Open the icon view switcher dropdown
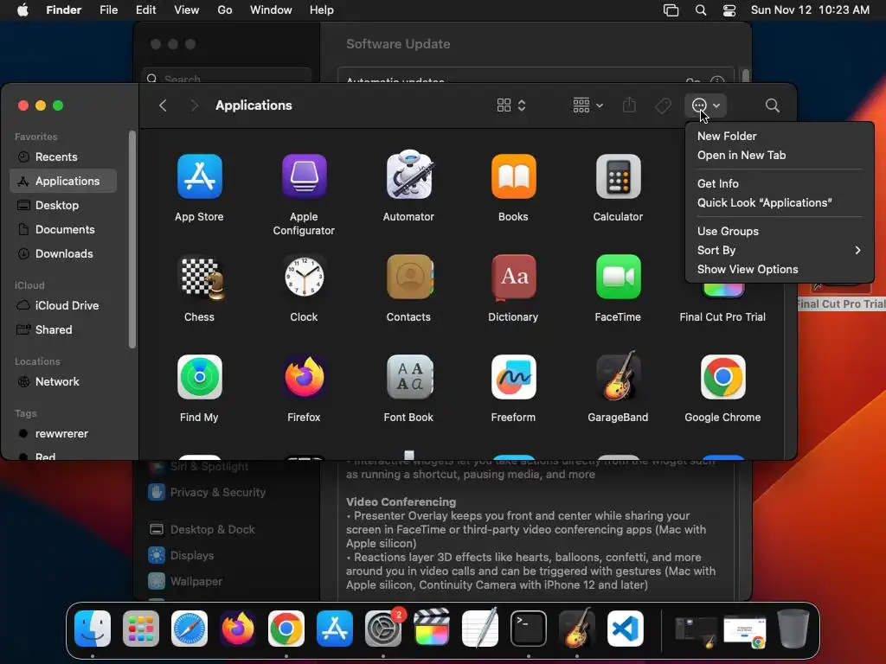The image size is (886, 664). (x=511, y=105)
